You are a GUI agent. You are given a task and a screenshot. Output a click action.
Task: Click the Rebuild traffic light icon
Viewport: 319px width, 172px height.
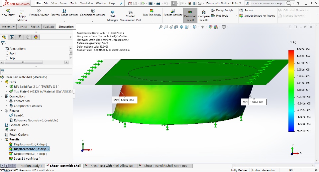[190, 3]
